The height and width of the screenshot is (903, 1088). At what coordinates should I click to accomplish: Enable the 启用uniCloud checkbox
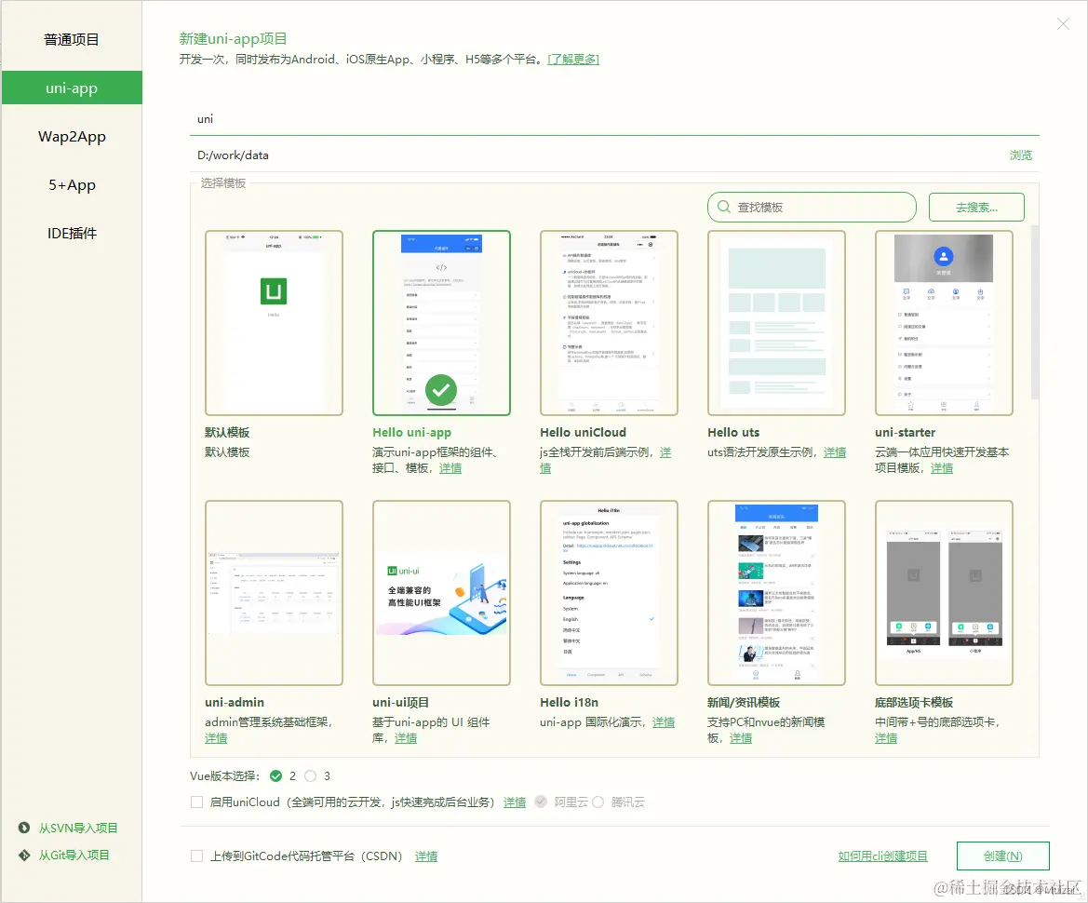click(x=197, y=802)
